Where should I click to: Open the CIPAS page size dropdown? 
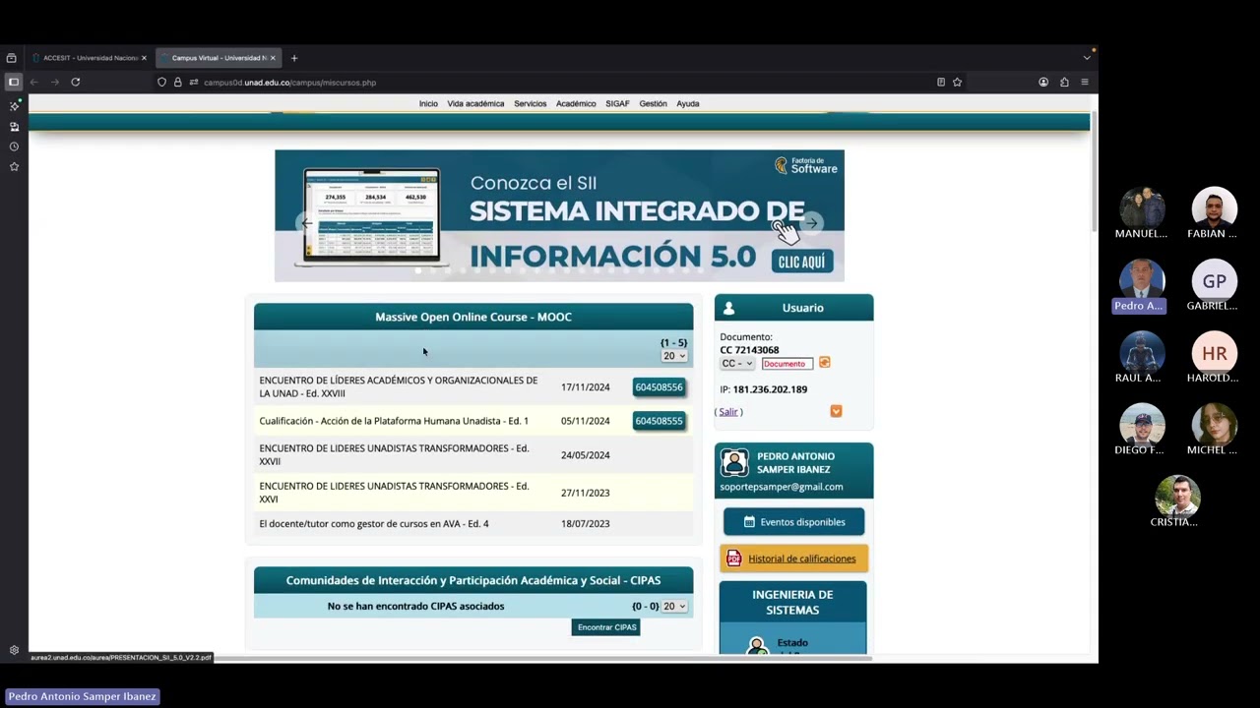674,606
